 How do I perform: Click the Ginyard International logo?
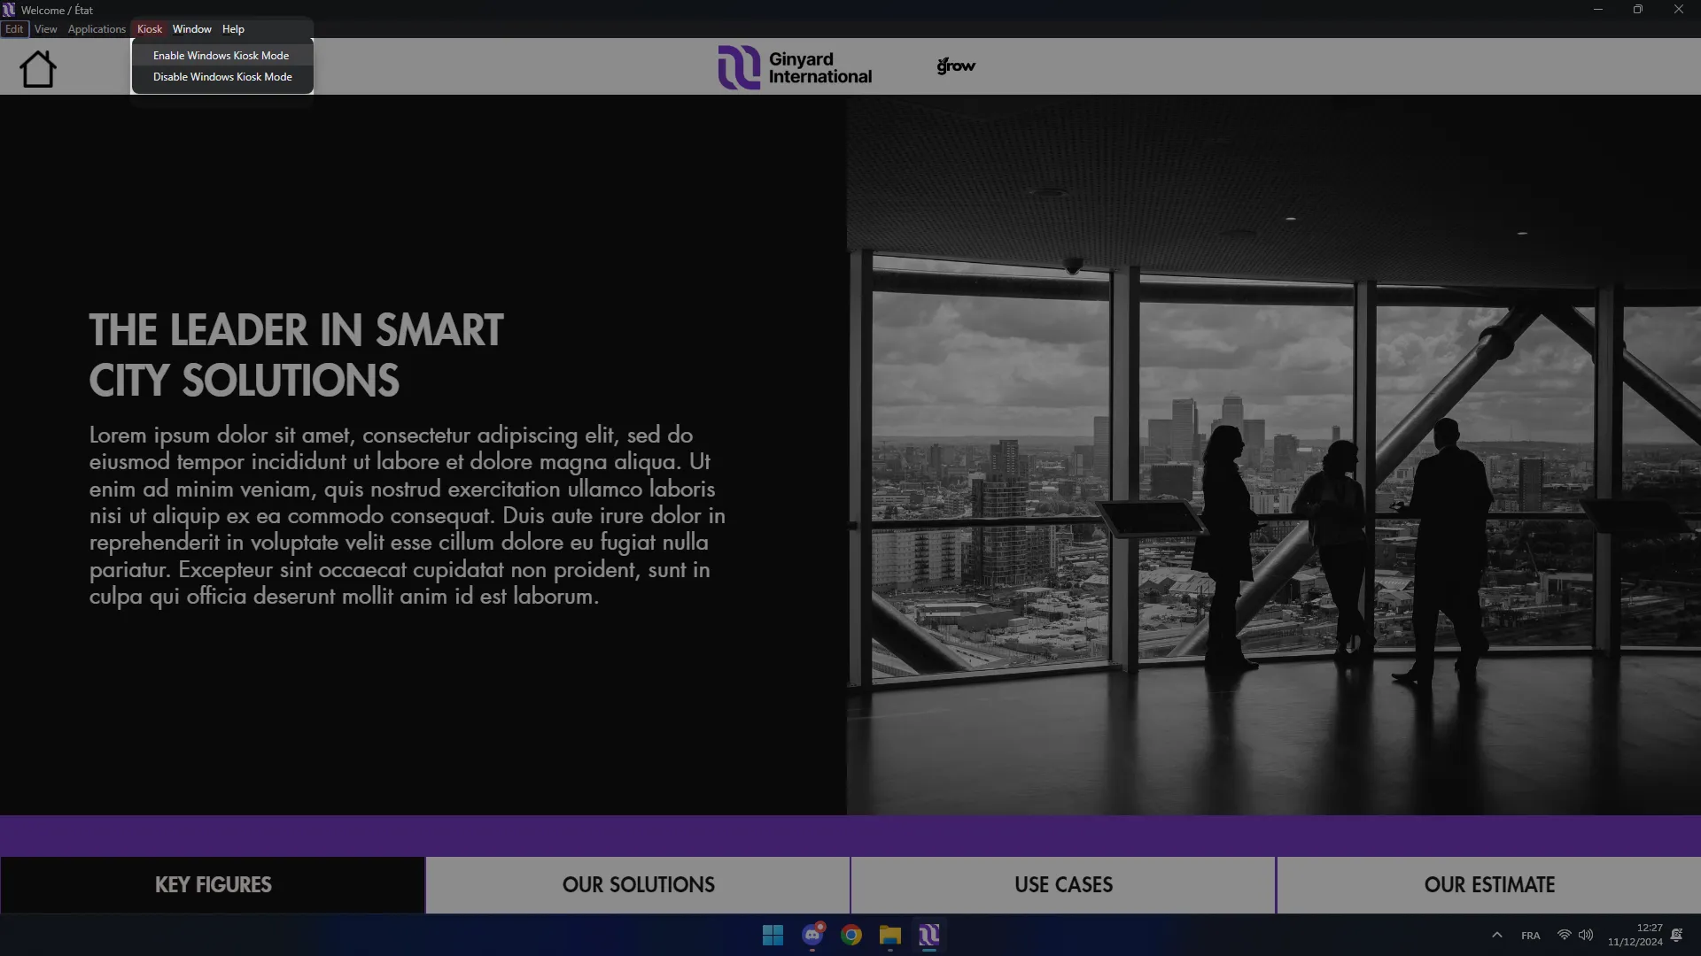coord(795,67)
